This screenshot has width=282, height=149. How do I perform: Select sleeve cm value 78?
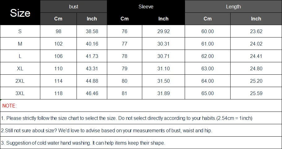(125, 56)
